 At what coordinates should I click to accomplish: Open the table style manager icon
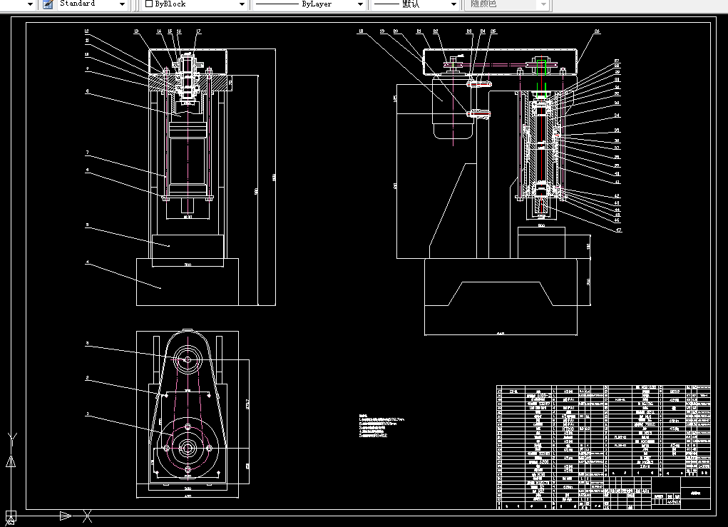coord(48,4)
